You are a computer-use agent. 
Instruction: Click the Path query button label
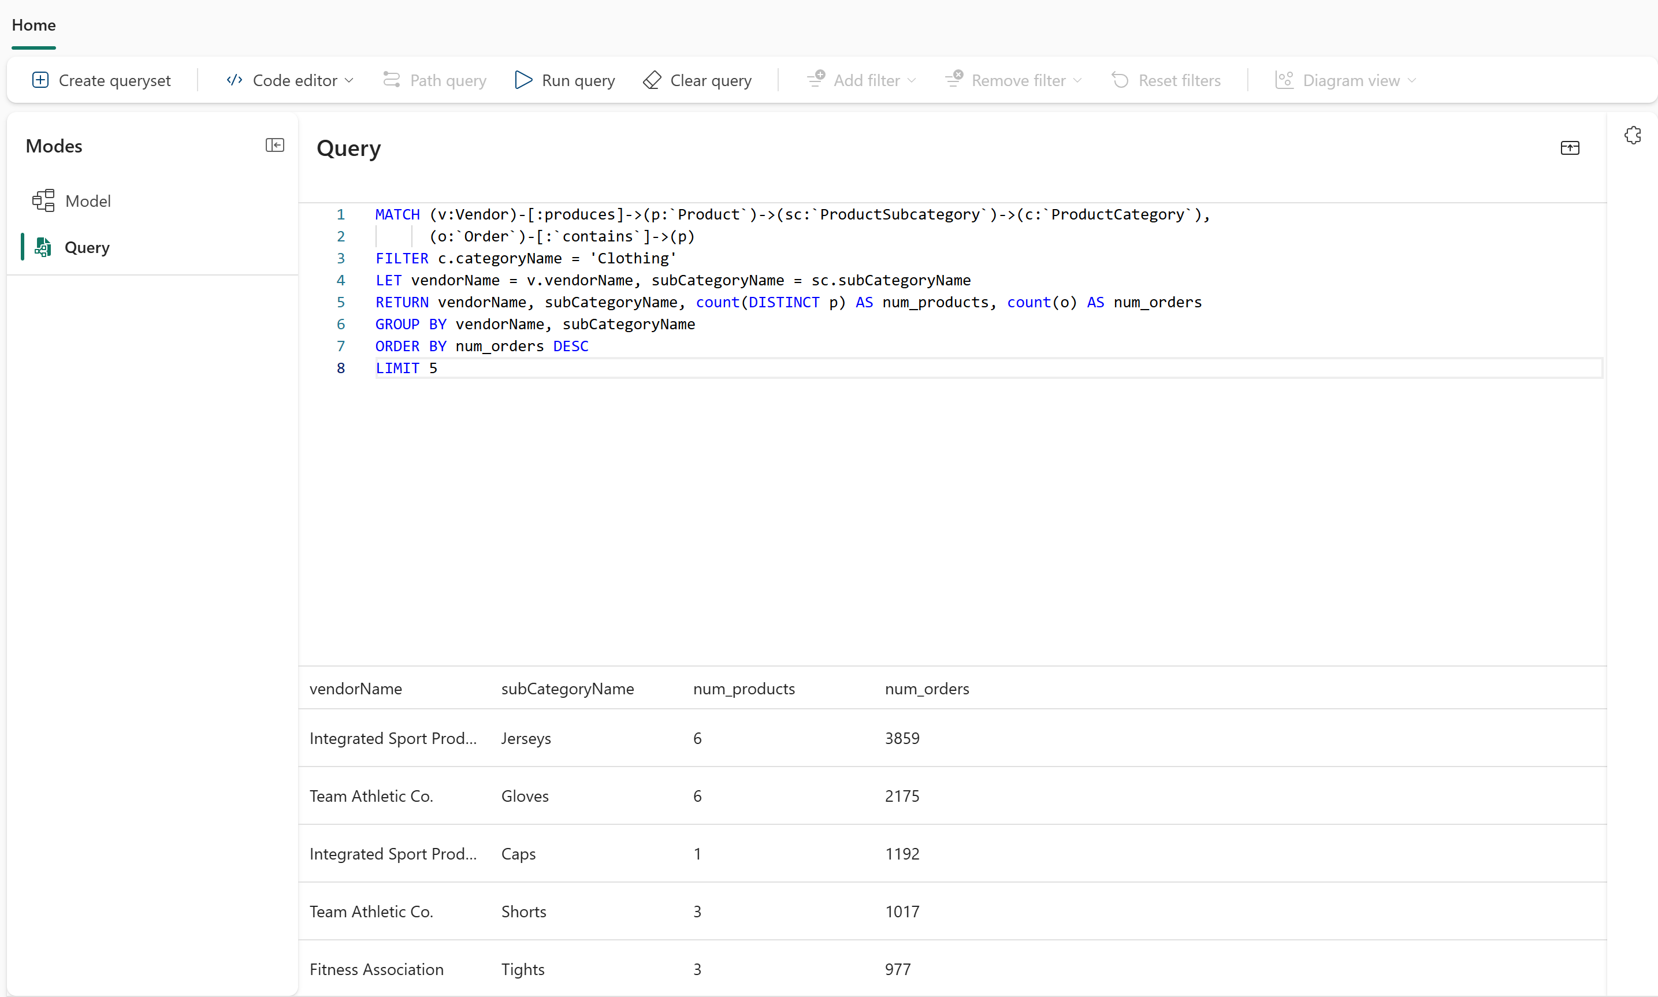448,81
